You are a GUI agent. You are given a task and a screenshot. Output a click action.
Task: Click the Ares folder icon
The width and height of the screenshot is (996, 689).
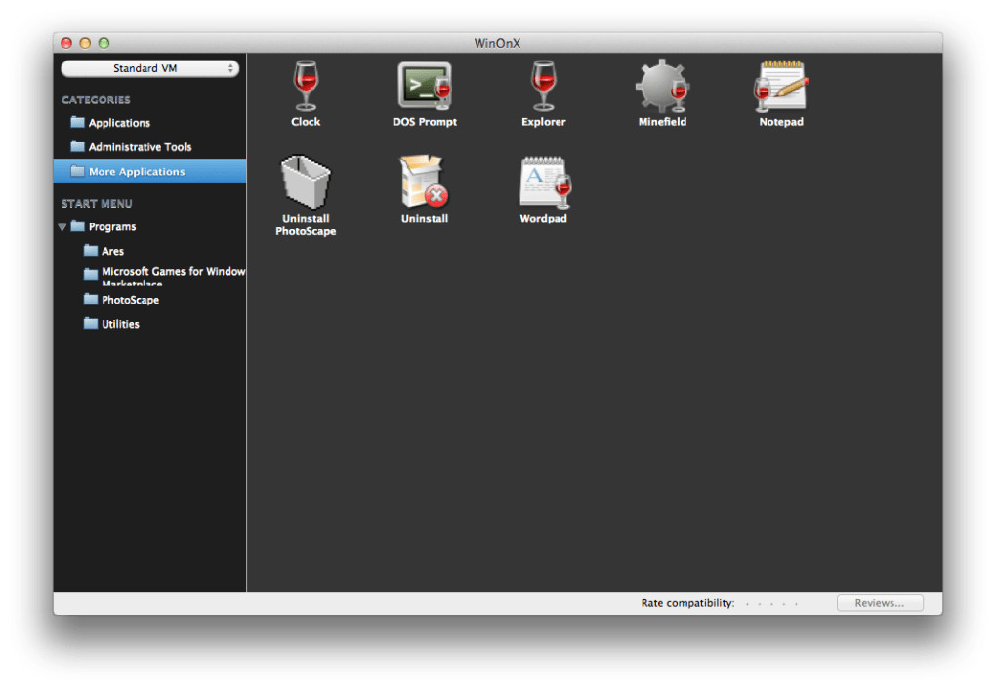(x=91, y=250)
